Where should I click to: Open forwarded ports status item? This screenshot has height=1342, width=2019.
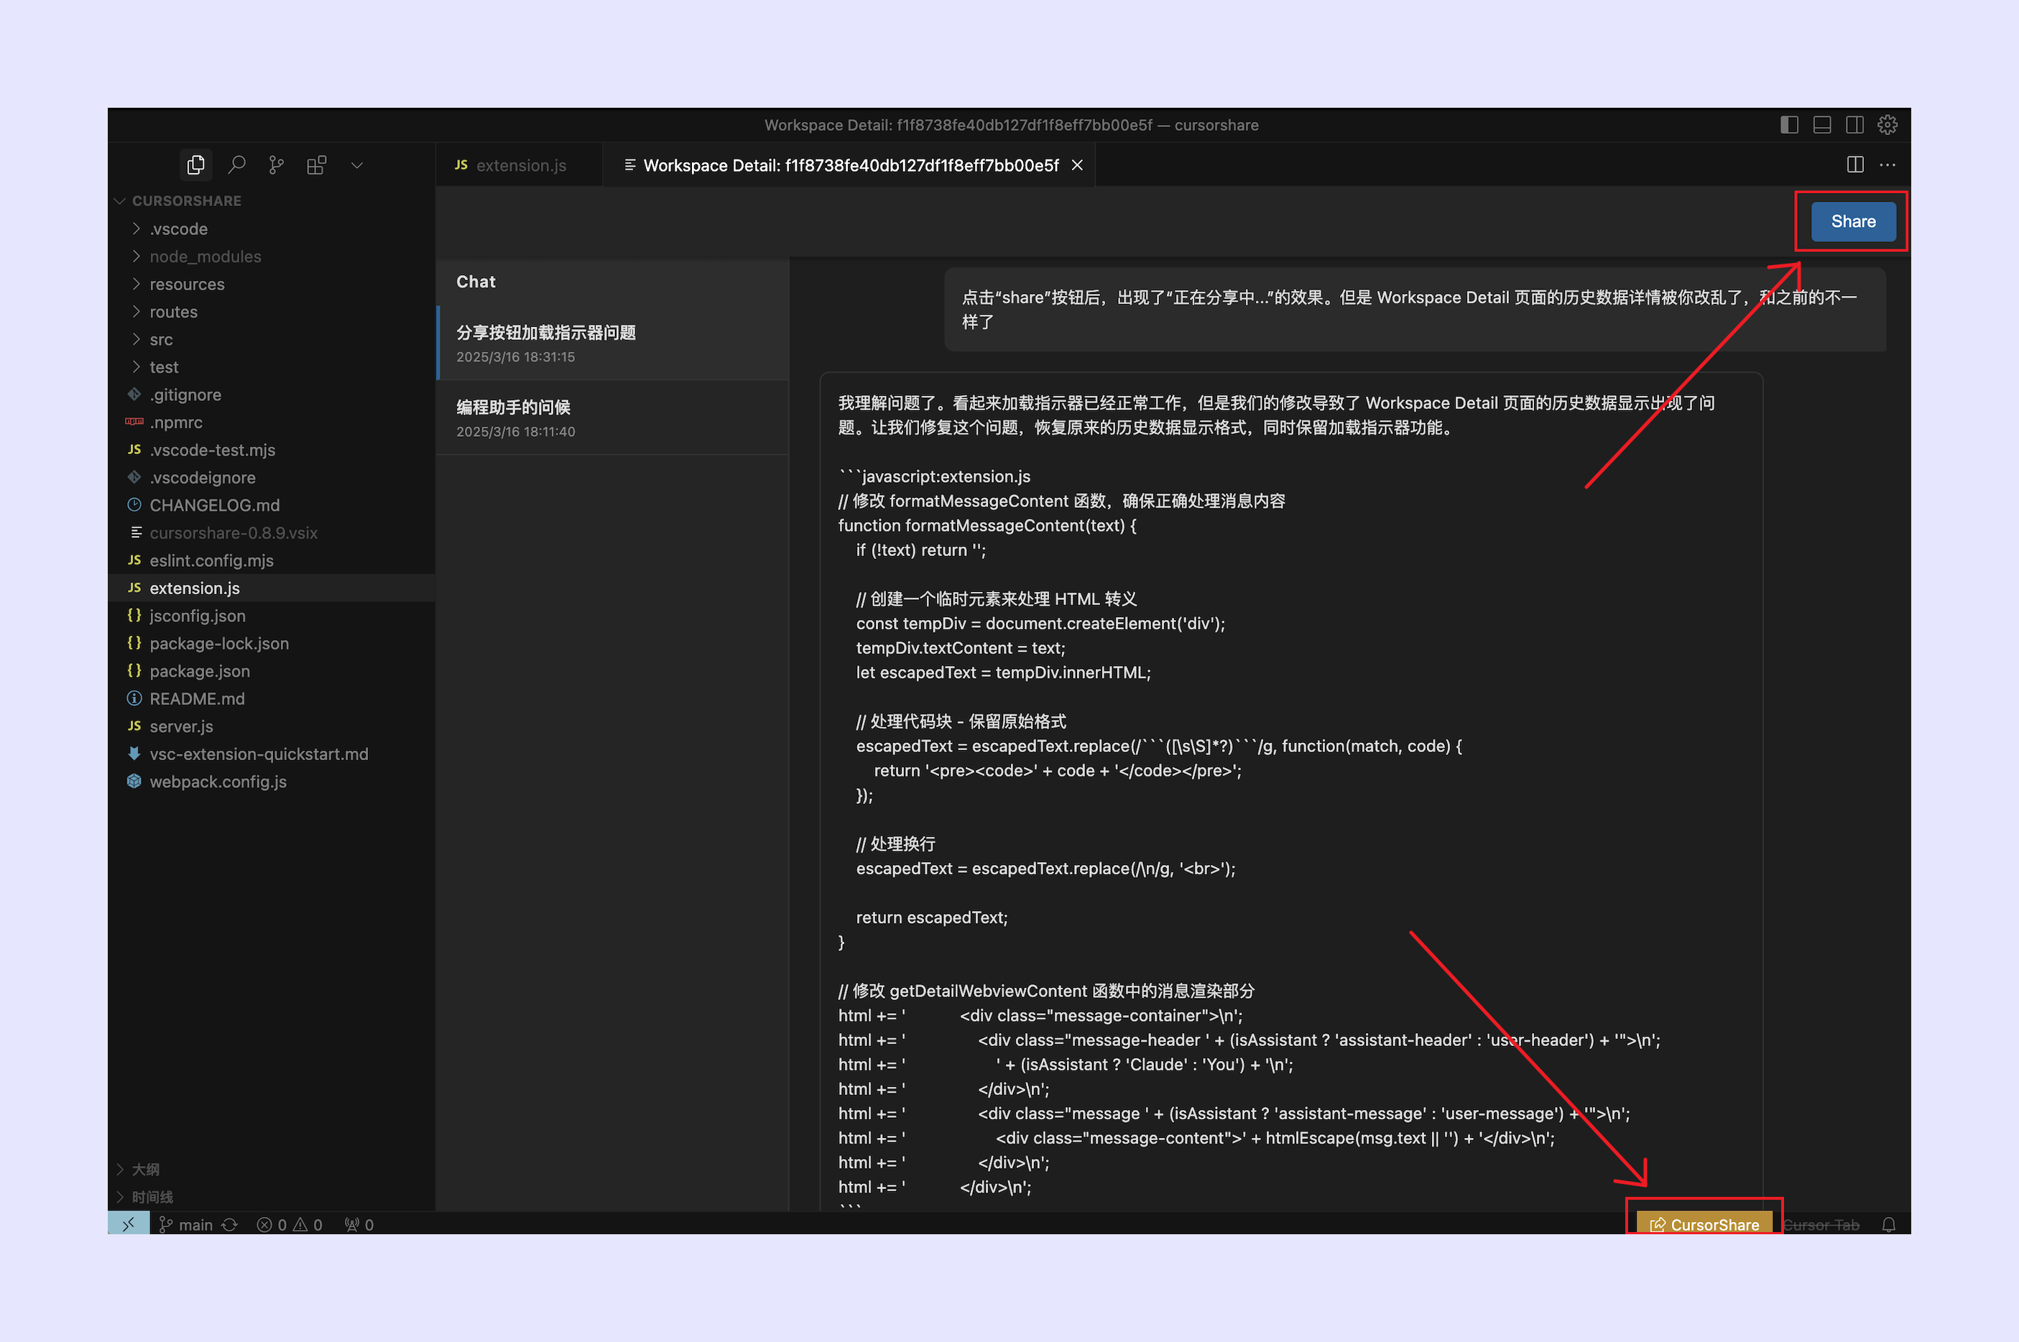359,1224
